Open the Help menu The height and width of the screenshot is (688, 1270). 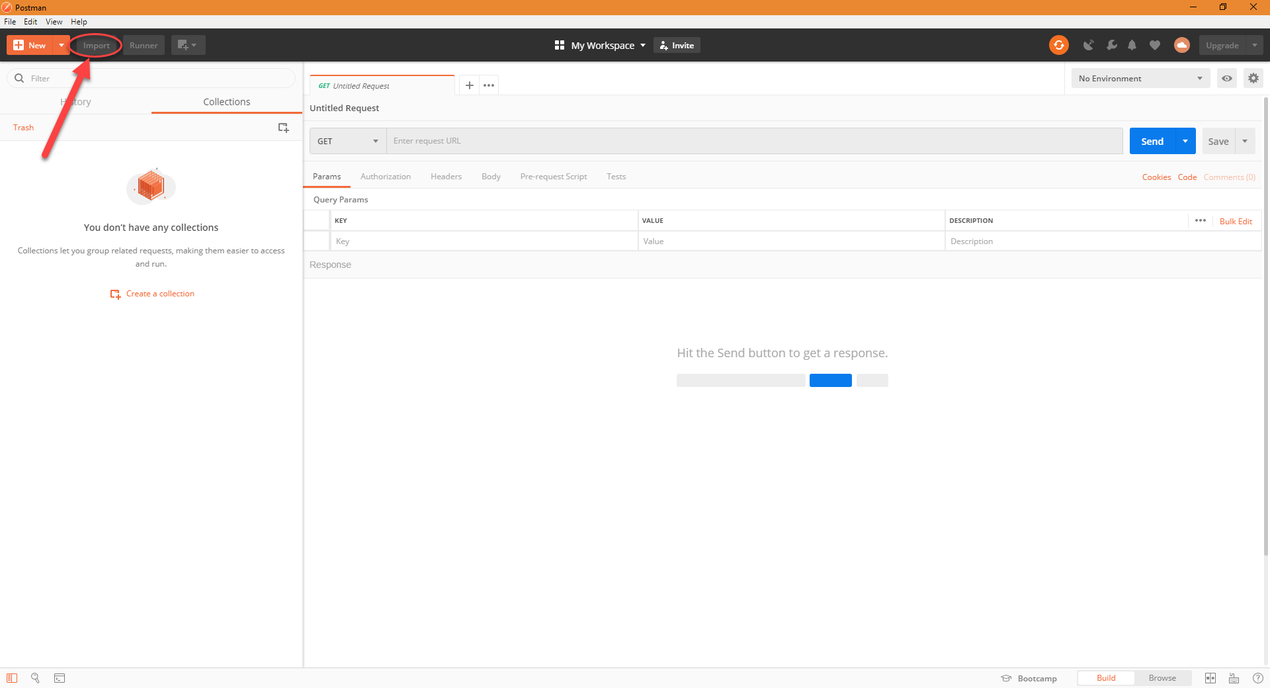coord(79,22)
